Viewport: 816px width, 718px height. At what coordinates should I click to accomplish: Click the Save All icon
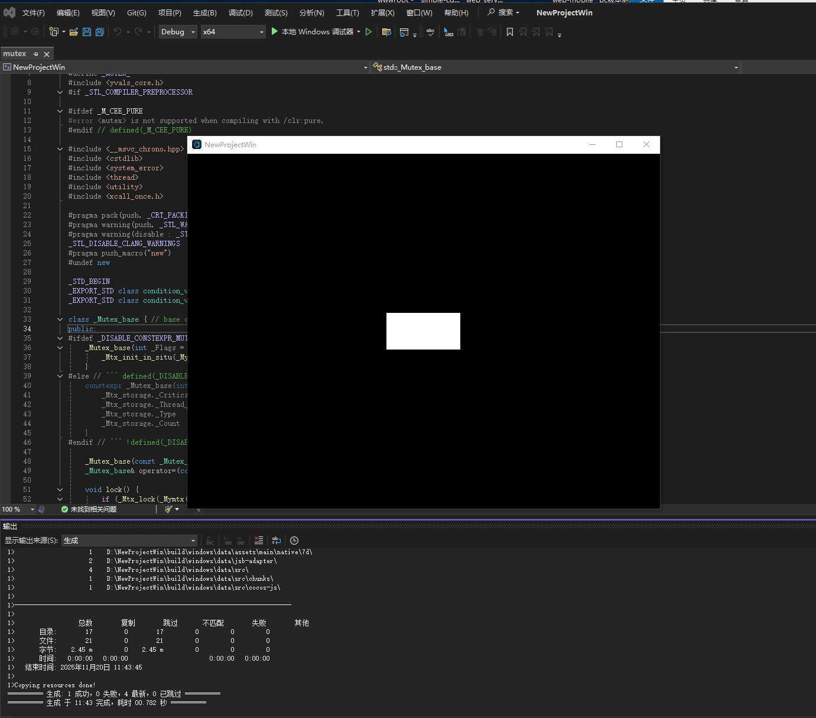click(x=100, y=32)
